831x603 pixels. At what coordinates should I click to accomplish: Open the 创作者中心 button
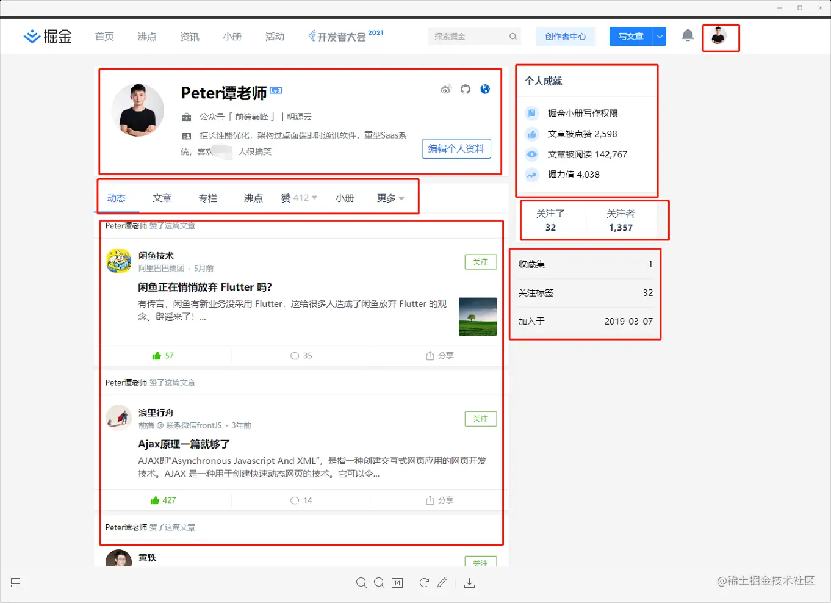coord(566,37)
